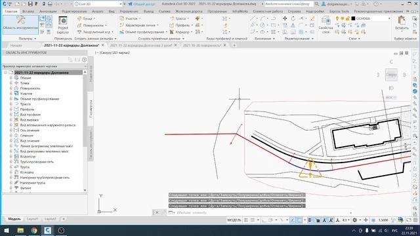420x236 pixels.
Task: Click the Top face of the ViewCube
Action: (x=391, y=75)
